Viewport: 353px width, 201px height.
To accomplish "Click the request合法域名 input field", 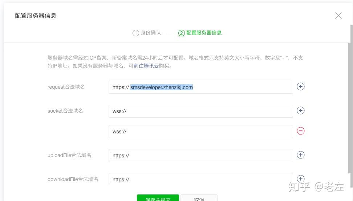I will [200, 87].
